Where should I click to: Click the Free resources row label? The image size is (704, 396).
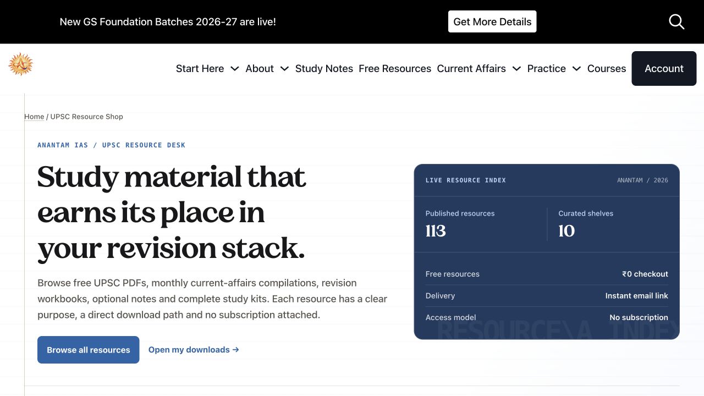(x=453, y=274)
